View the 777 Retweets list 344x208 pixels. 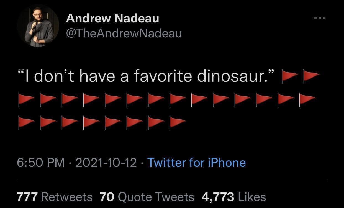point(55,197)
